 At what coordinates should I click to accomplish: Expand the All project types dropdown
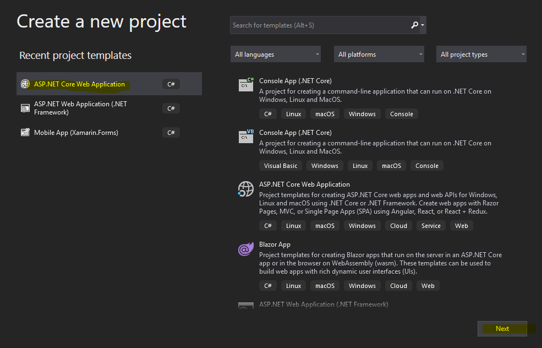click(481, 55)
